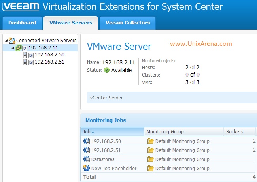Click the 192.168.2.51 job icon
The height and width of the screenshot is (182, 257).
point(87,150)
